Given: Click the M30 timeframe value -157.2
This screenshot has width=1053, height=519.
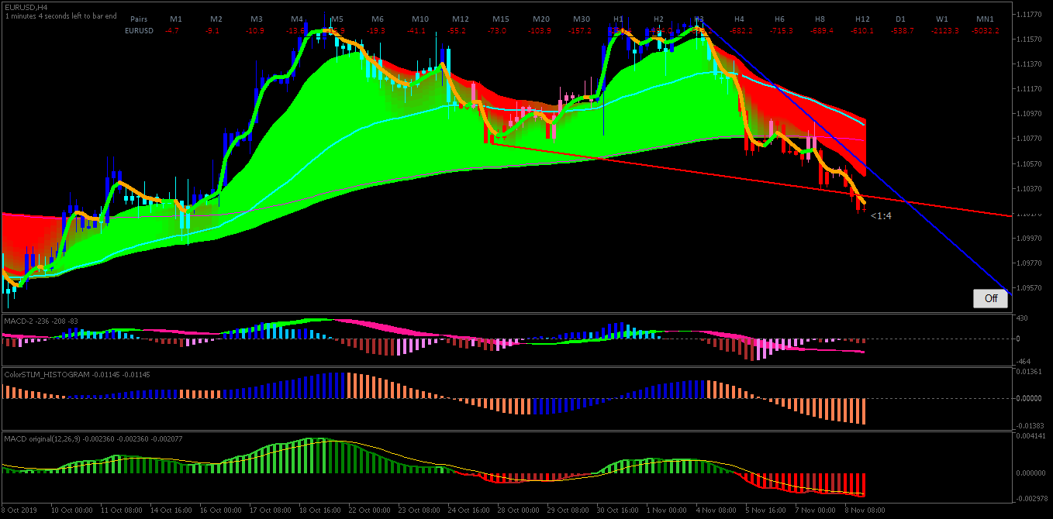Looking at the screenshot, I should 579,31.
